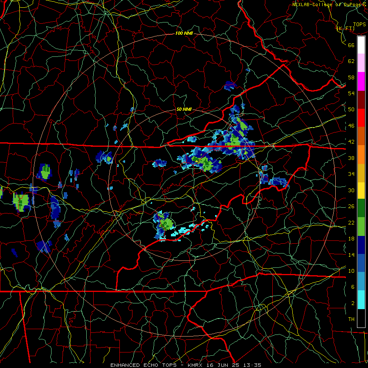Click the legend value "6"
This screenshot has width=368, height=368.
(x=353, y=287)
